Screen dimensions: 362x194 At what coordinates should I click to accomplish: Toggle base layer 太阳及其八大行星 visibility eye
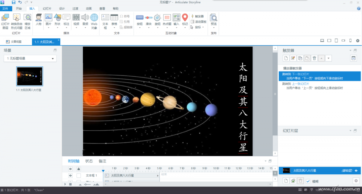pyautogui.click(x=356, y=171)
